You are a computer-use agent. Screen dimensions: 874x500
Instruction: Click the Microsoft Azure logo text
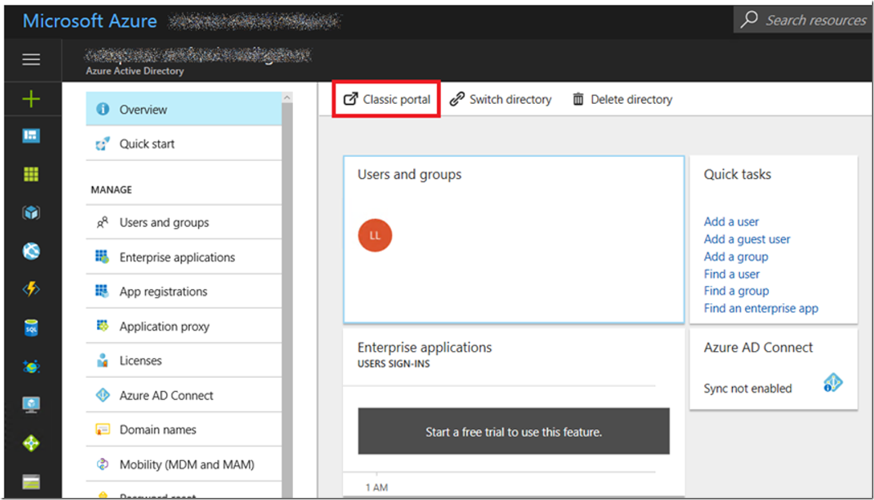(90, 21)
